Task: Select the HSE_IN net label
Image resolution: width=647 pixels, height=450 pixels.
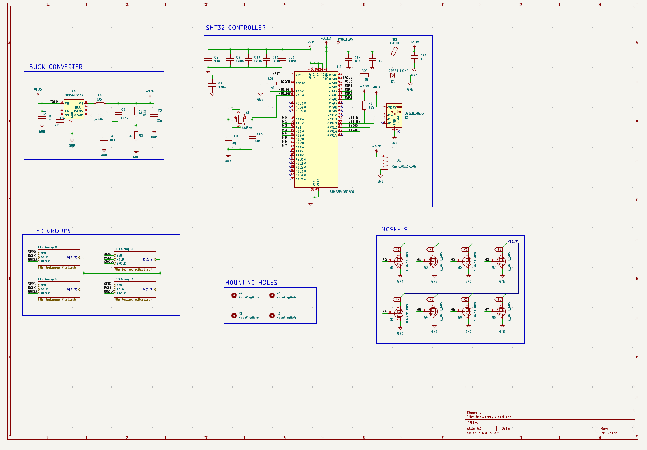Action: [283, 89]
